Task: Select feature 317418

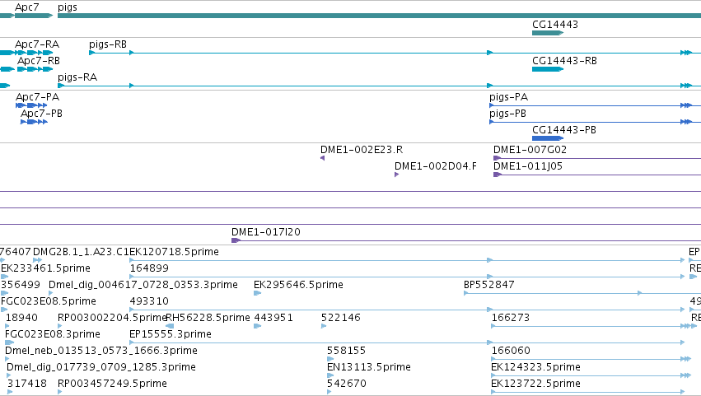Action: (27, 384)
